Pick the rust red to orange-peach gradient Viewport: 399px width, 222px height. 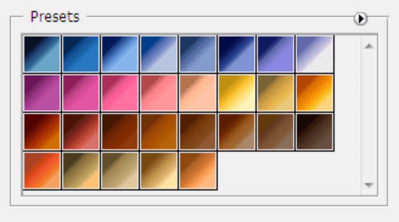(x=42, y=170)
